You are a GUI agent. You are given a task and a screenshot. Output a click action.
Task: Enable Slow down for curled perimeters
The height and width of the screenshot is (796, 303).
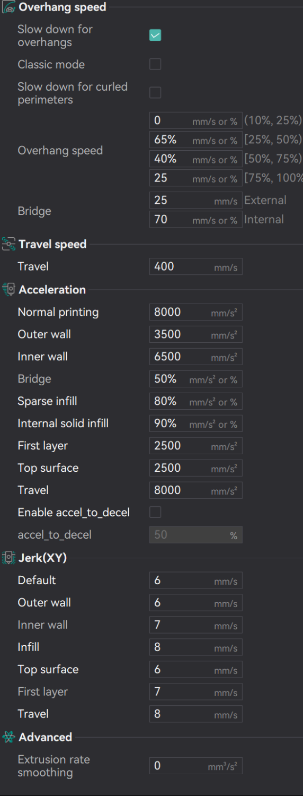(x=155, y=93)
